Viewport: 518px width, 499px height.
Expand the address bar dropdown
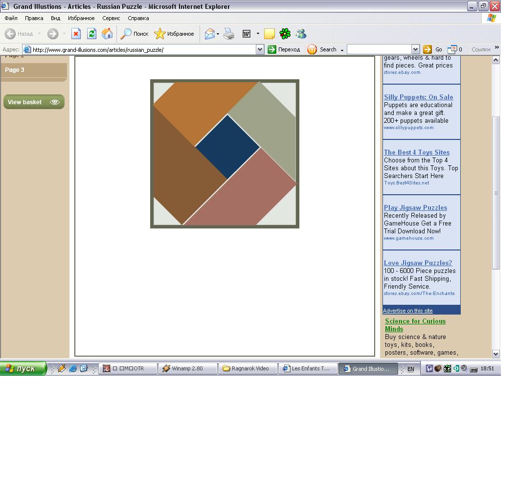pos(260,49)
